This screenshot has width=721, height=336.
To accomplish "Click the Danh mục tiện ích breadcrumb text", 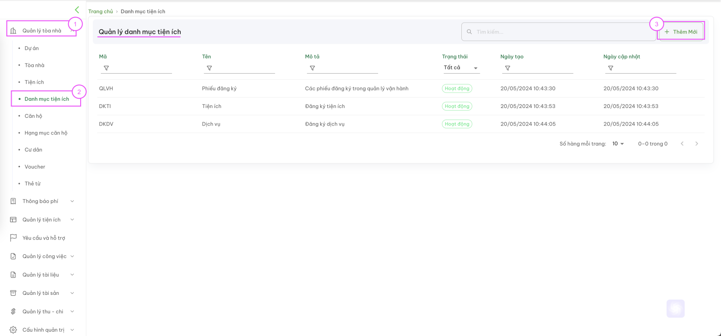I will [x=143, y=11].
